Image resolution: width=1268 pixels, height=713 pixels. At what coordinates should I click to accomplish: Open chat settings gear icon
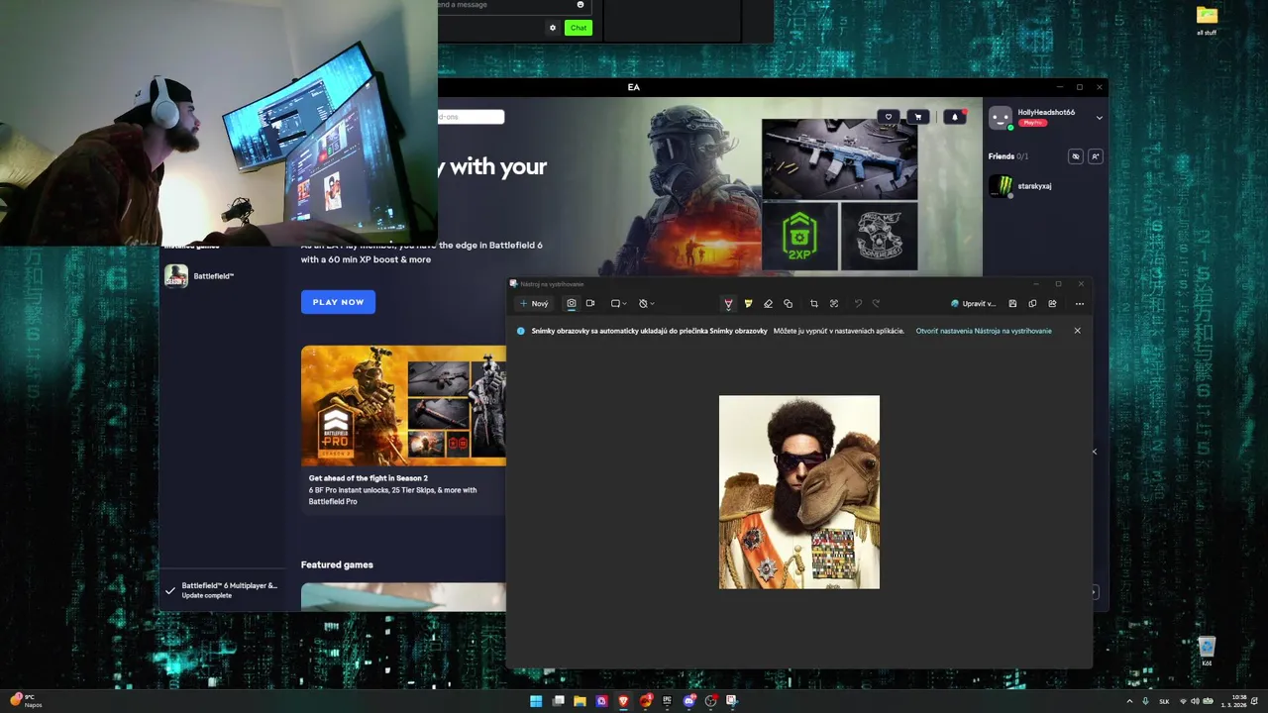point(553,28)
